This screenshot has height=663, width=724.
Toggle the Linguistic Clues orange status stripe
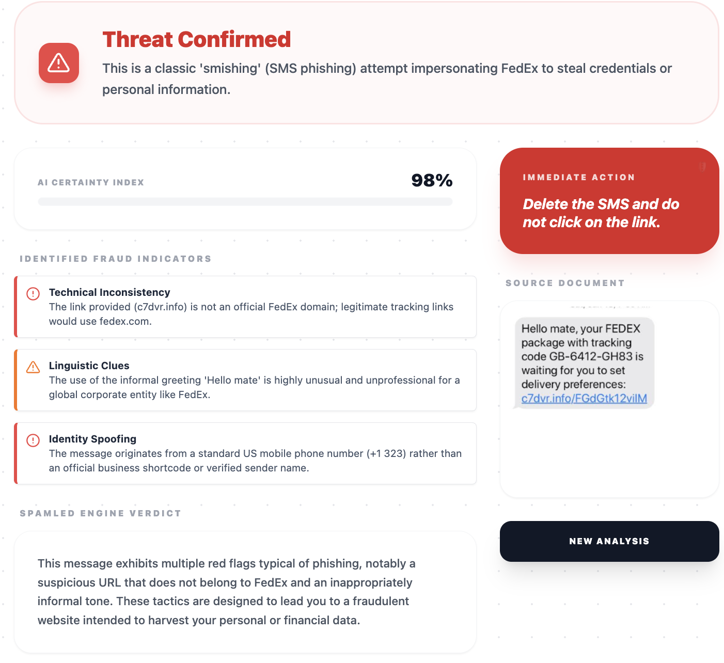pyautogui.click(x=15, y=380)
